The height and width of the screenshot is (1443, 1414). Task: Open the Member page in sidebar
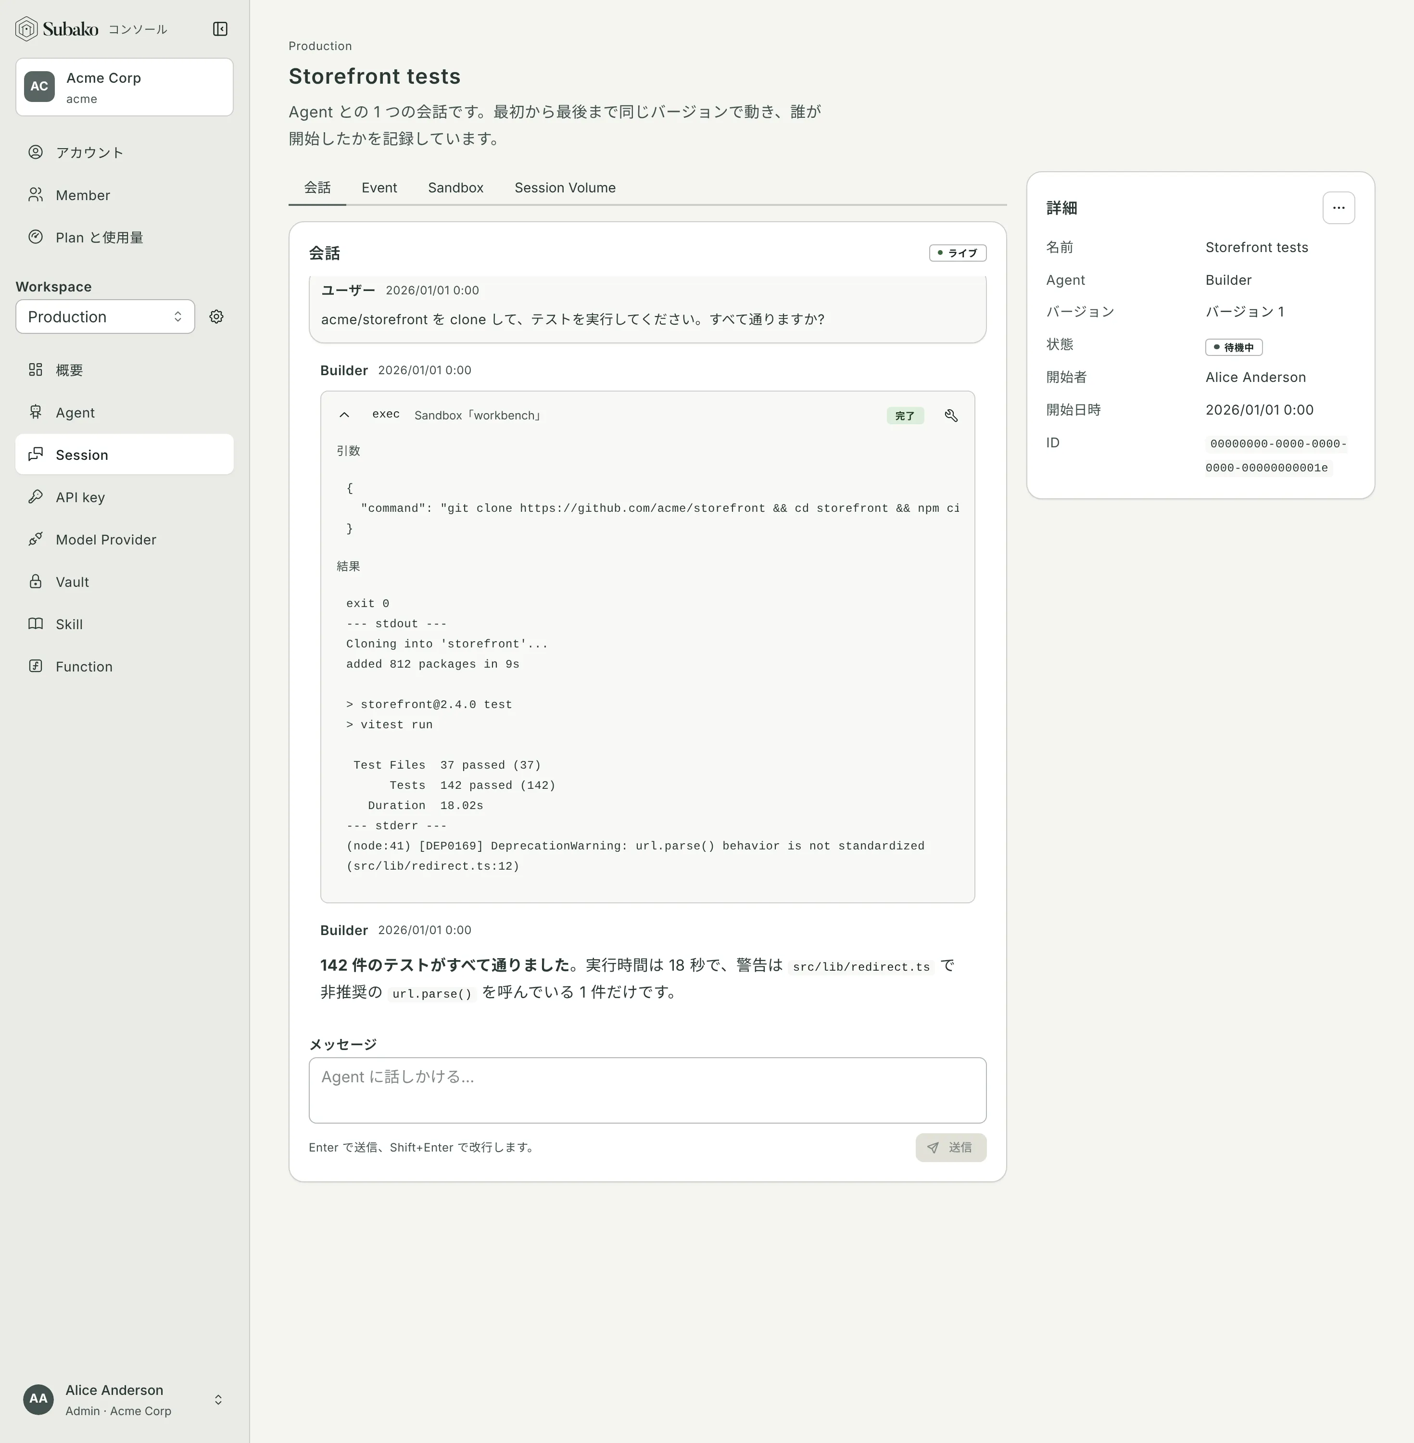pos(124,195)
